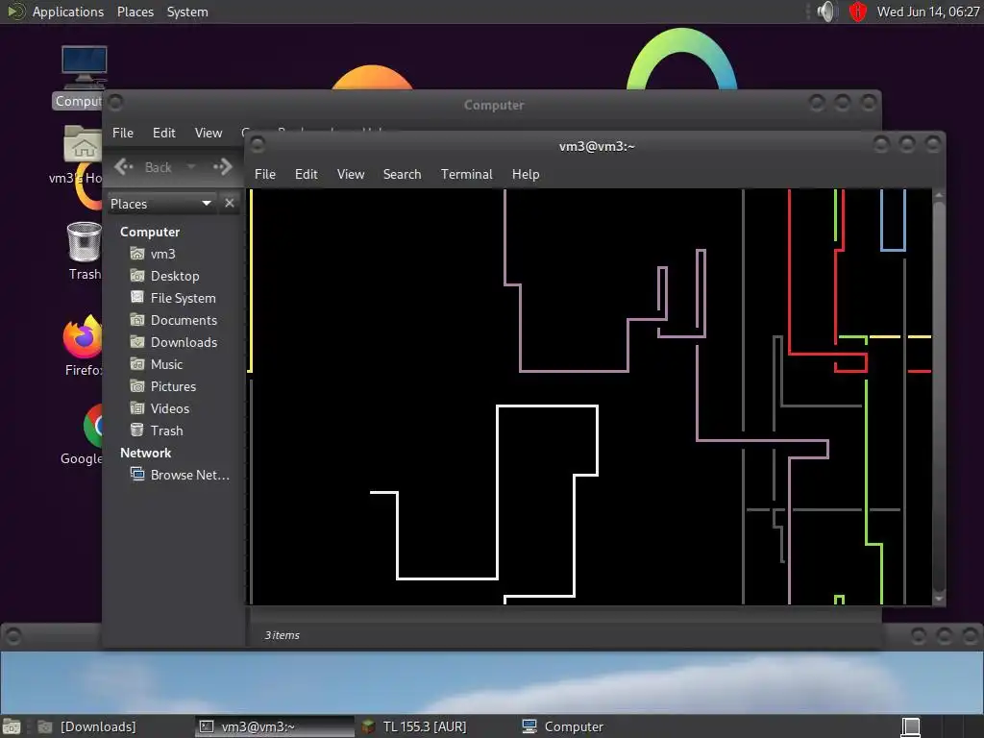Click the volume speaker icon
Image resolution: width=984 pixels, height=738 pixels.
click(x=826, y=12)
